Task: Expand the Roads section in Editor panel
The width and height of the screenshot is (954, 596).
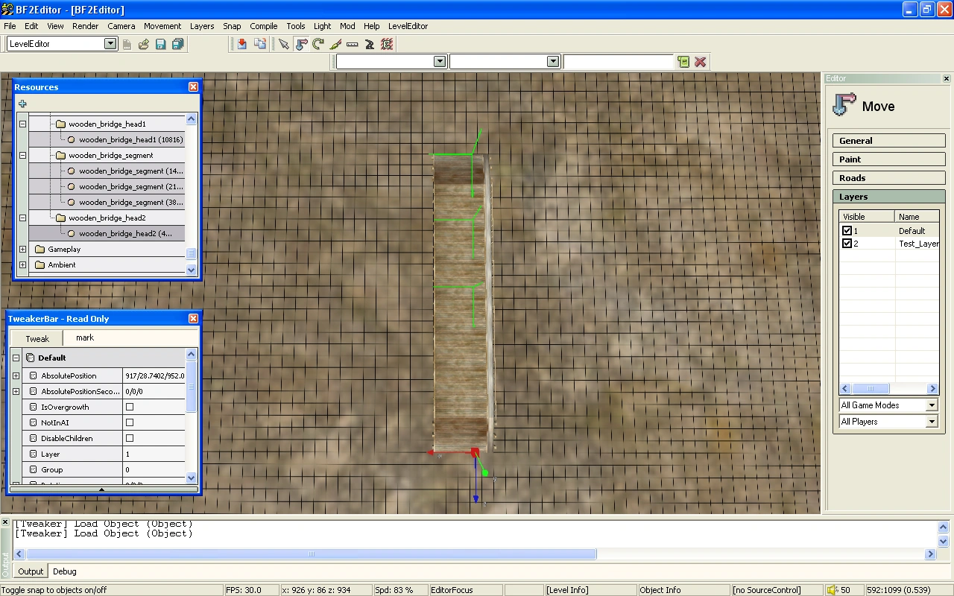Action: 888,178
